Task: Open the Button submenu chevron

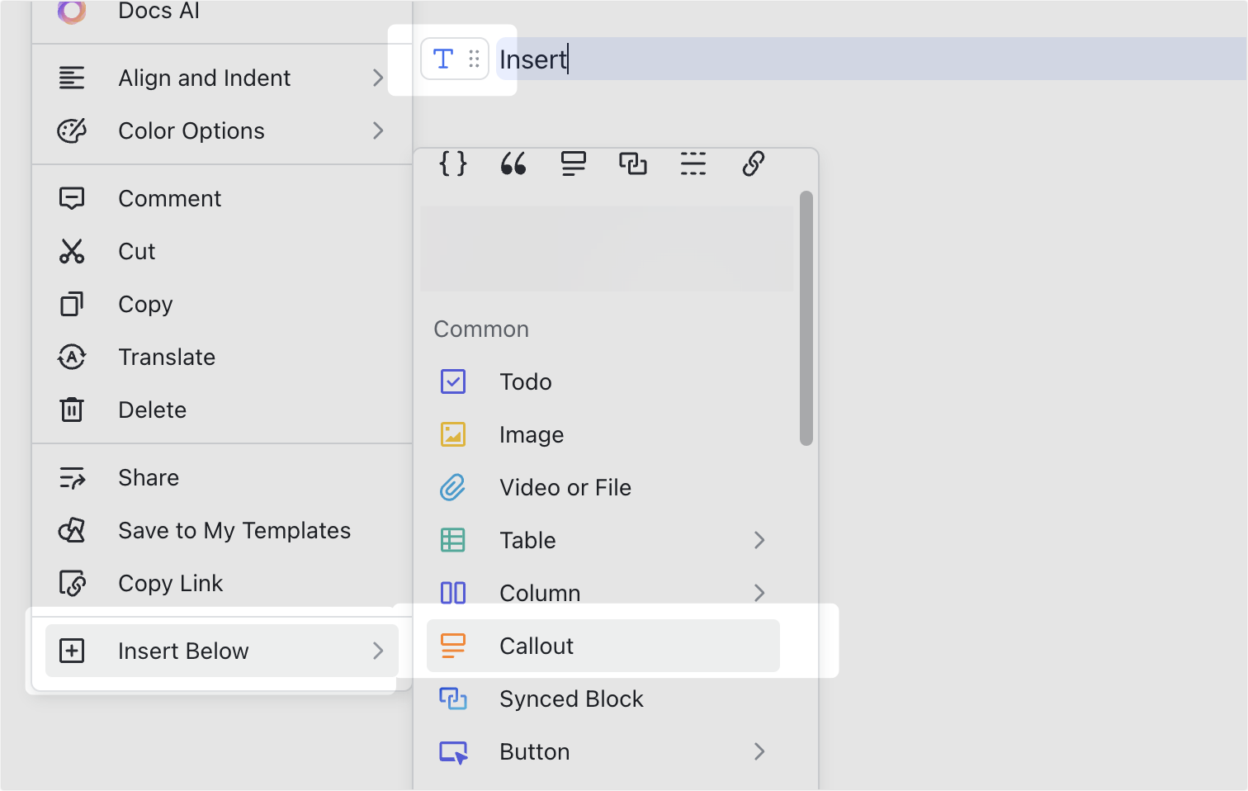Action: coord(759,751)
